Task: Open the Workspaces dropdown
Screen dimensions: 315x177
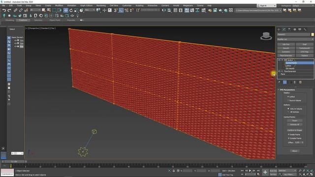Action: [303, 5]
